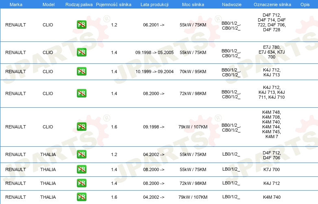Click Thalia engine code D4F 712, D4F 706
Screen dimensions: 318x204
point(272,155)
